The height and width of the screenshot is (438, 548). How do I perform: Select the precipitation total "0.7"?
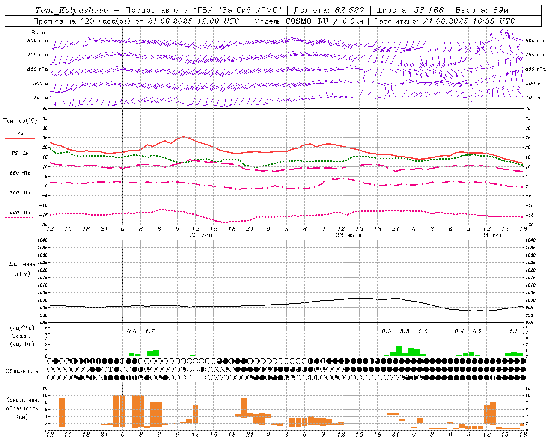(x=477, y=331)
